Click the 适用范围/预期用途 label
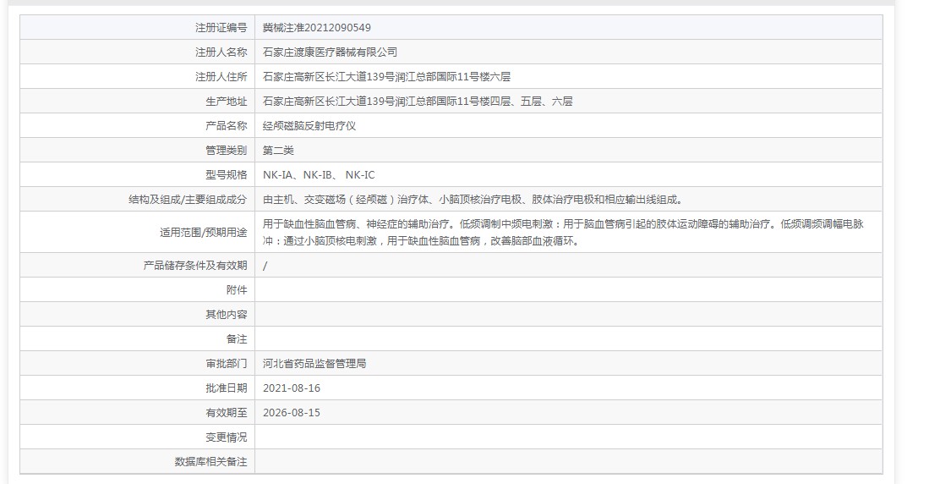951x484 pixels. tap(203, 232)
